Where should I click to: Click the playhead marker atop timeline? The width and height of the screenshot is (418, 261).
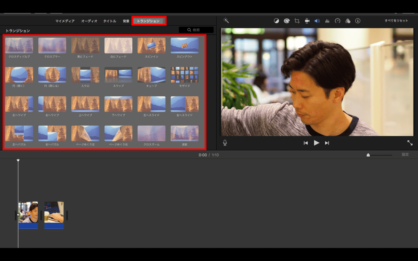(18, 160)
